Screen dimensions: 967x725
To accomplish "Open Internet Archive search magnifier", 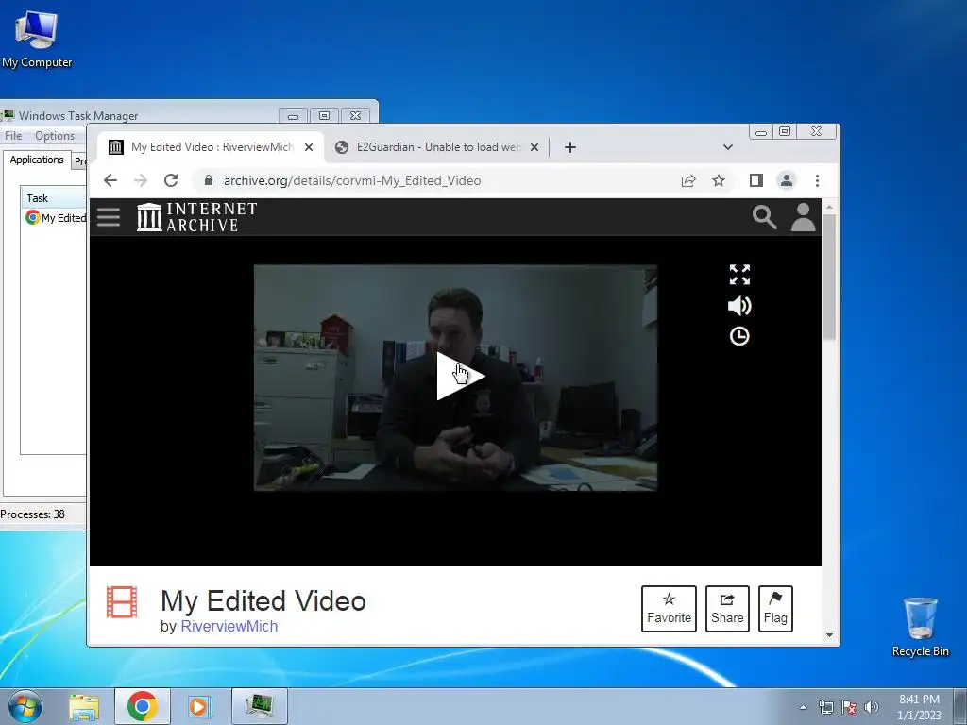I will pyautogui.click(x=764, y=217).
